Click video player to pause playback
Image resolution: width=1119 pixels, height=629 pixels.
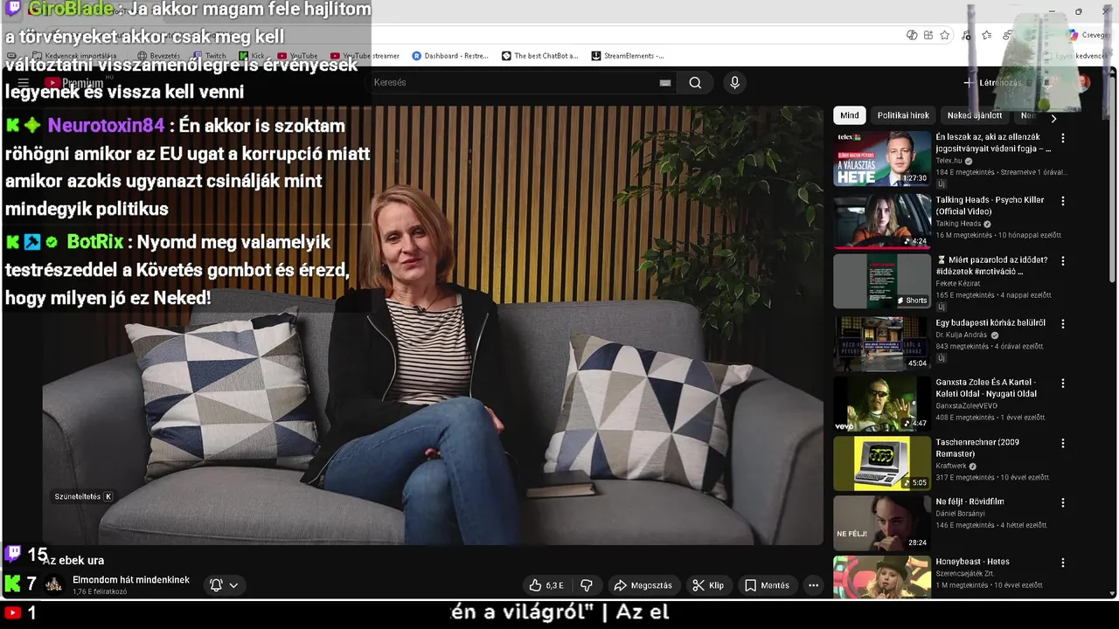tap(433, 325)
